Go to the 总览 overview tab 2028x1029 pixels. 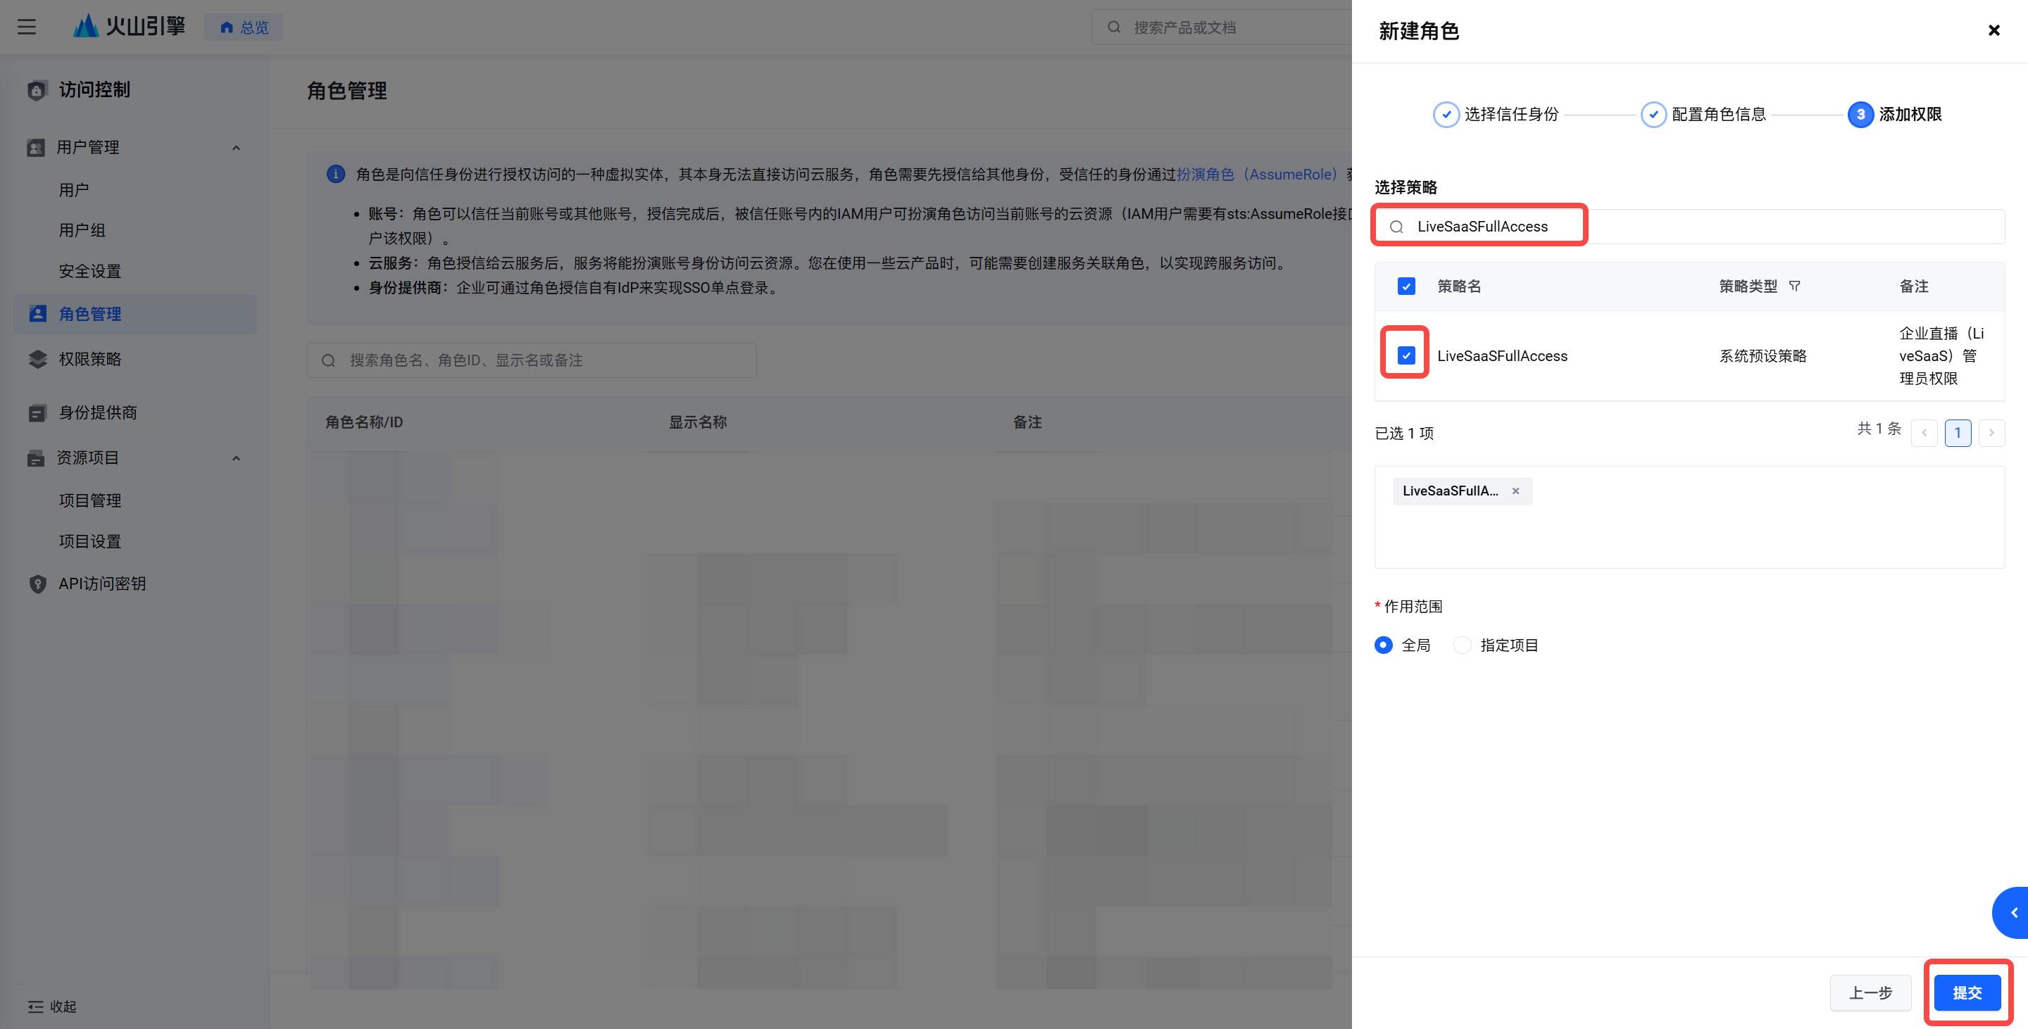[244, 27]
